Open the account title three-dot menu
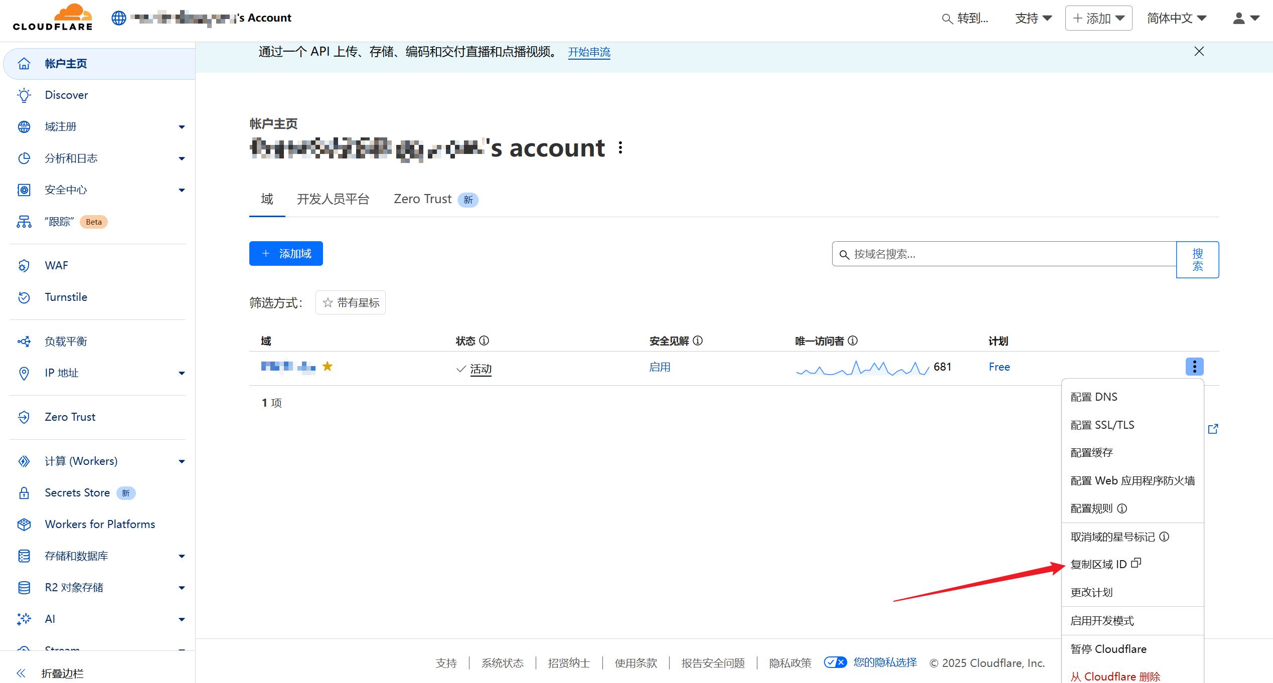Screen dimensions: 1273x683 [620, 148]
